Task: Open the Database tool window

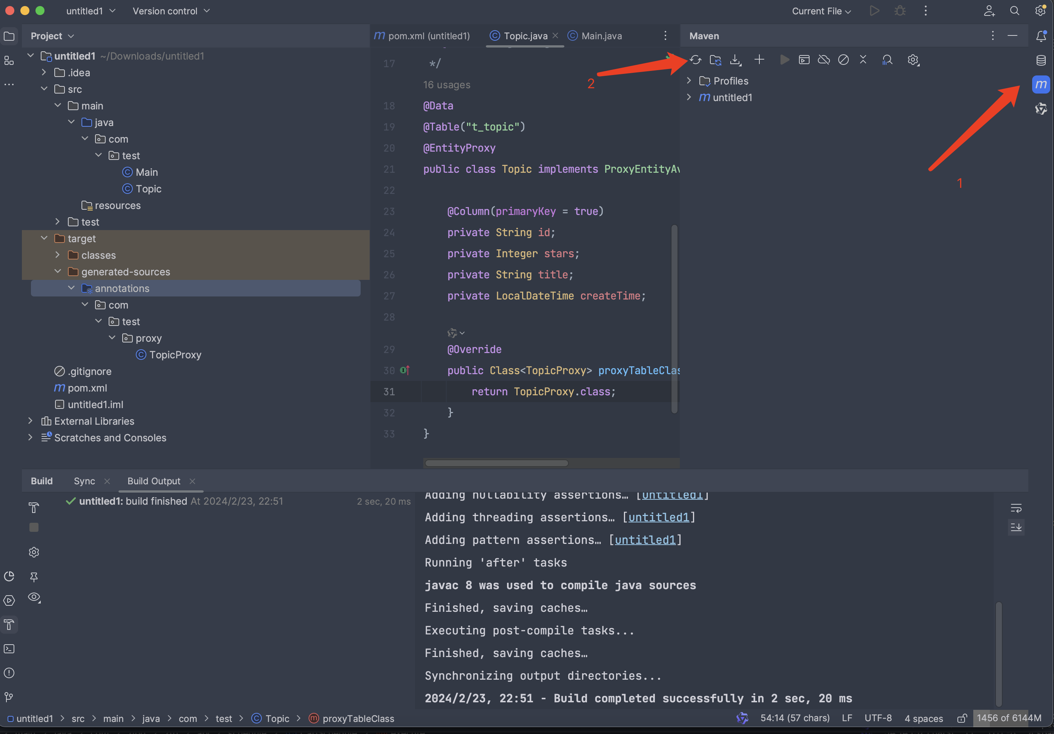Action: click(x=1041, y=60)
